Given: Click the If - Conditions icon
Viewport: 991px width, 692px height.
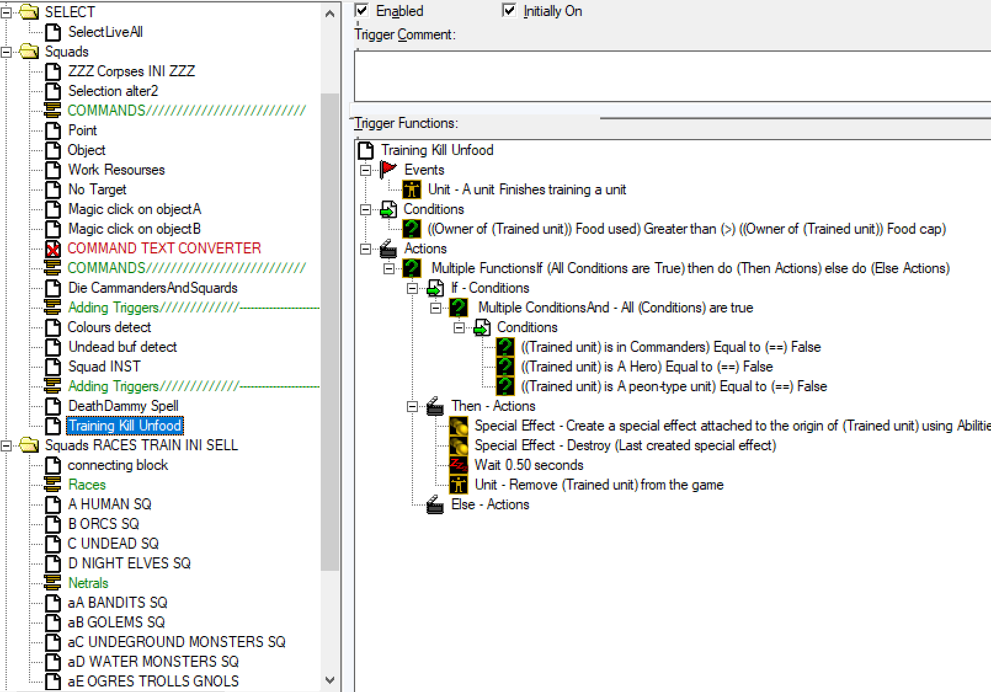Looking at the screenshot, I should click(x=435, y=288).
